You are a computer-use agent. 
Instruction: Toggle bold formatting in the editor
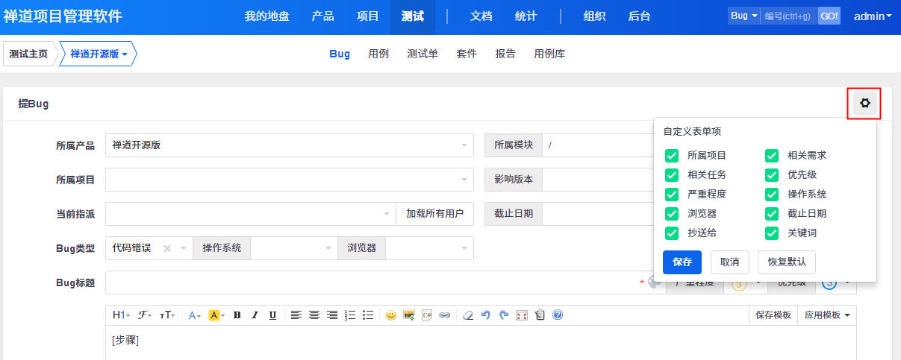[x=237, y=315]
